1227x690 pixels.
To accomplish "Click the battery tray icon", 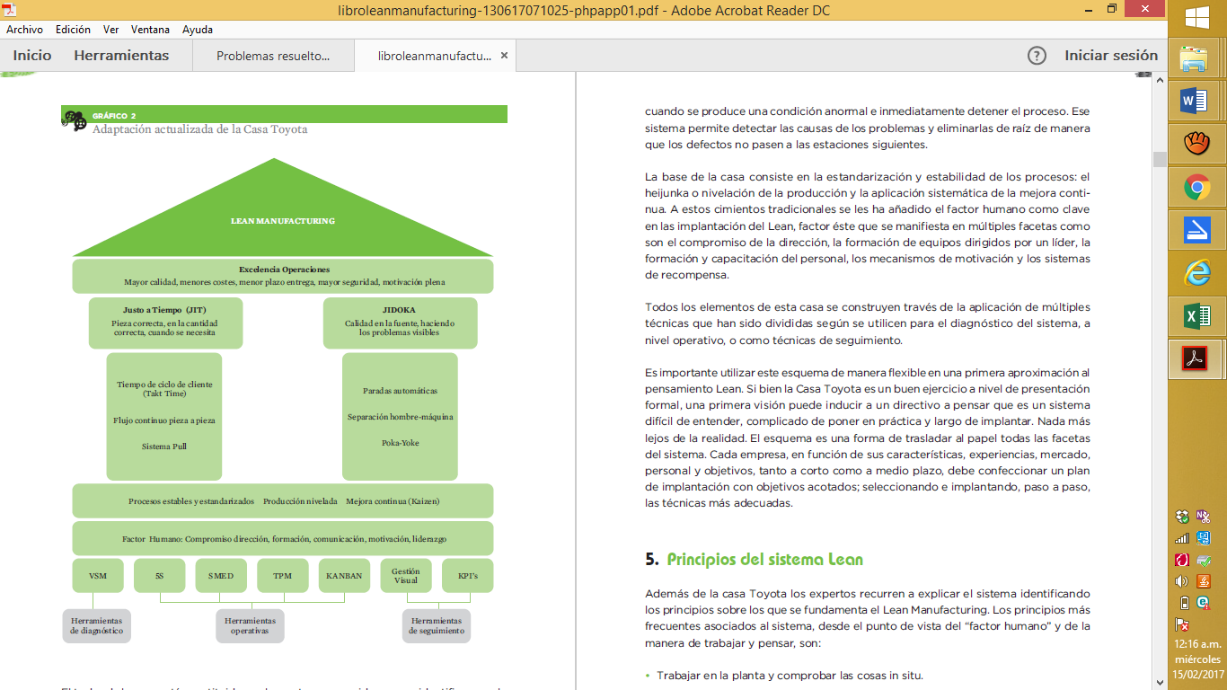I will 1183,603.
